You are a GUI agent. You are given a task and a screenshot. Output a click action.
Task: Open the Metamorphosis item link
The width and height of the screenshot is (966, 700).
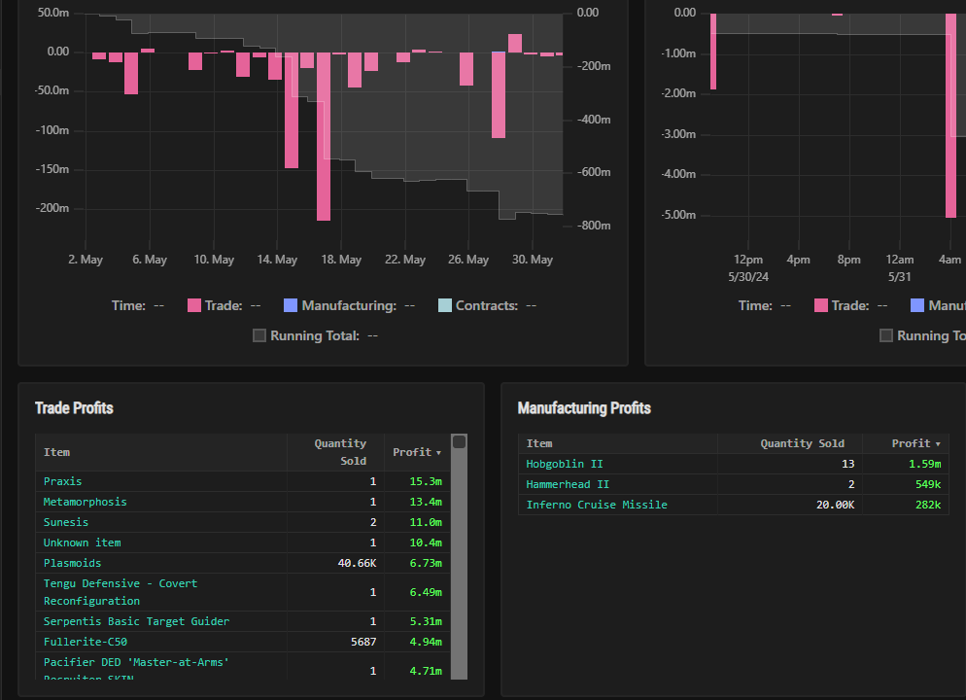click(85, 502)
